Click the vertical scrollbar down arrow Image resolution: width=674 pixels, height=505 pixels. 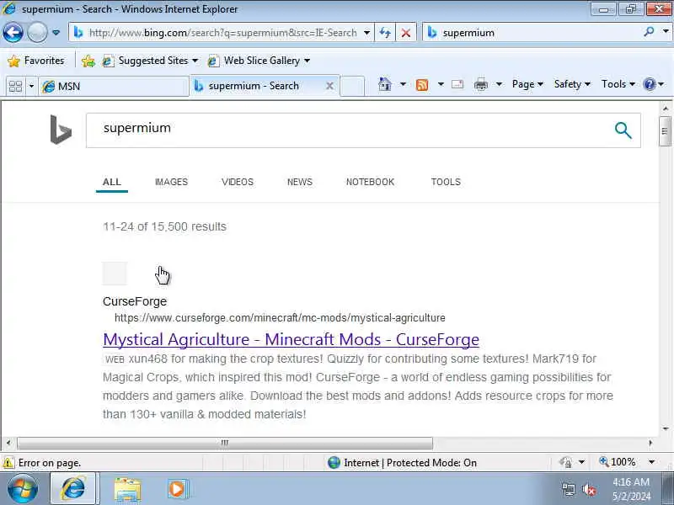pos(666,428)
